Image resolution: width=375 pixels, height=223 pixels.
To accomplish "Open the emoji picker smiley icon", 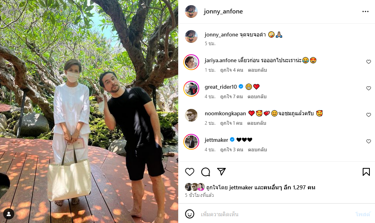I will [x=190, y=214].
